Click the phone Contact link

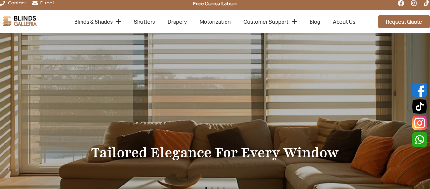coord(13,3)
